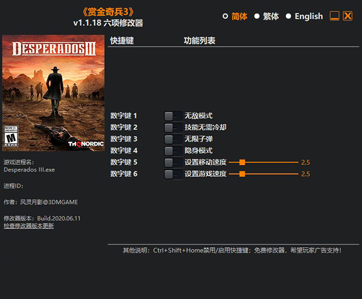Image resolution: width=362 pixels, height=299 pixels.
Task: Click the 设置游戏速度 slider handle
Action: point(242,174)
